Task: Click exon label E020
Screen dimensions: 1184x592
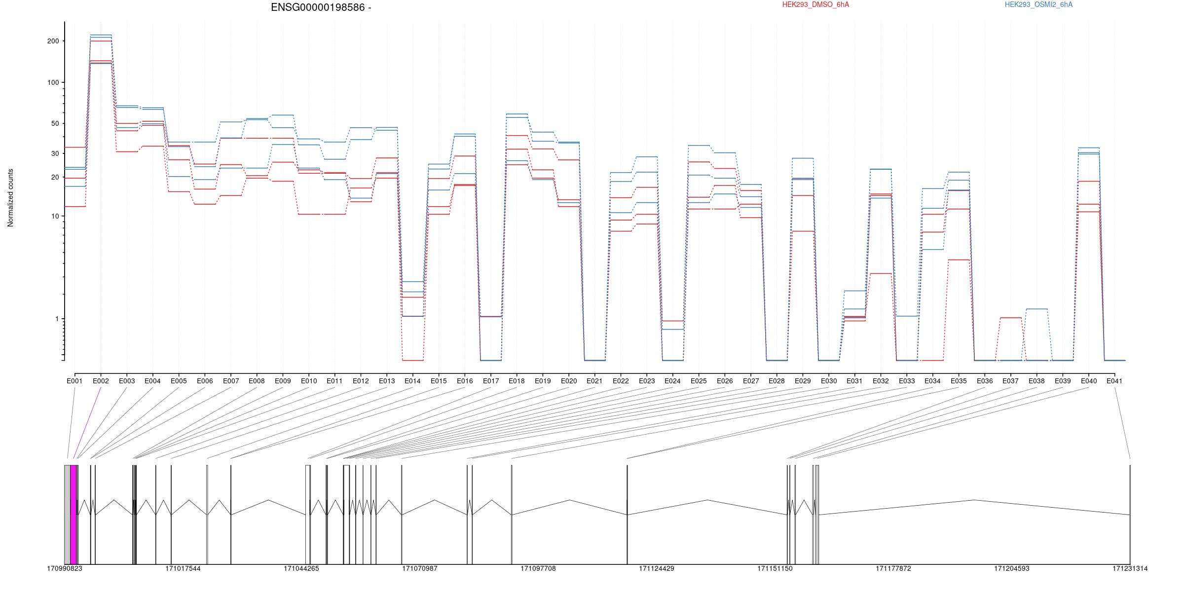Action: click(569, 381)
